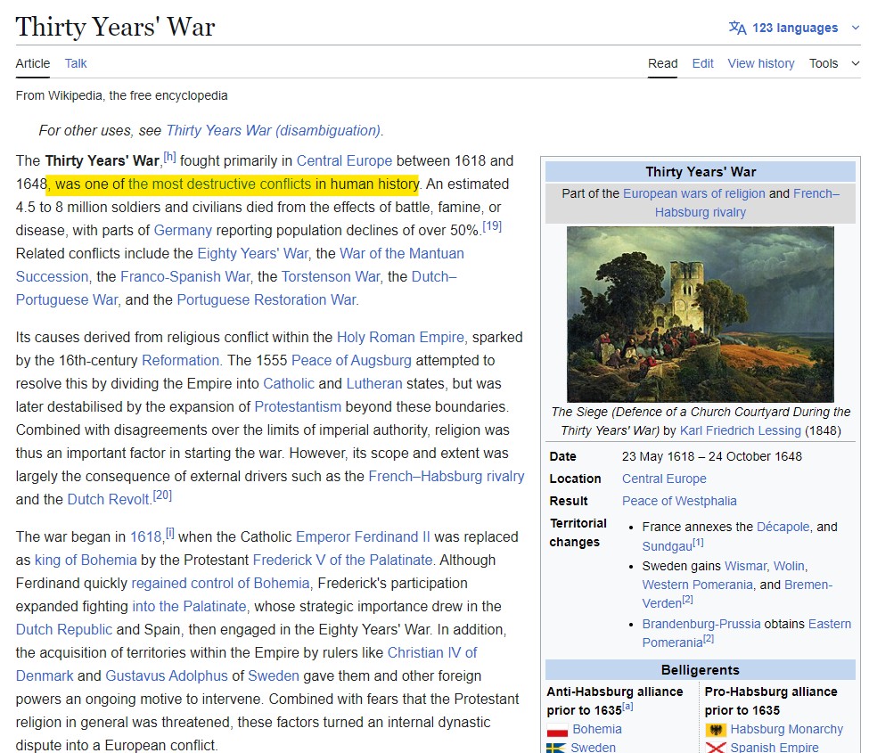Jump to citation [19]

[492, 226]
